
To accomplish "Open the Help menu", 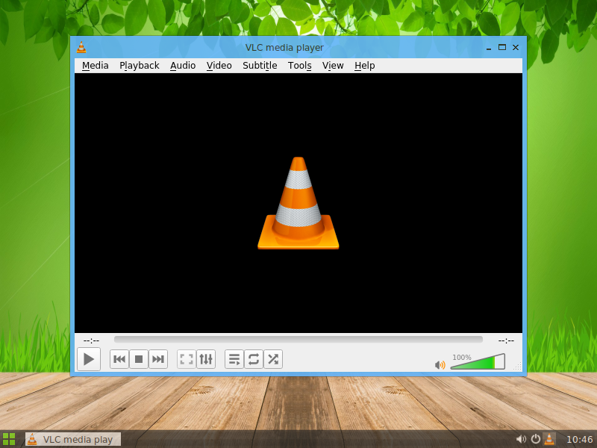I will (x=364, y=66).
